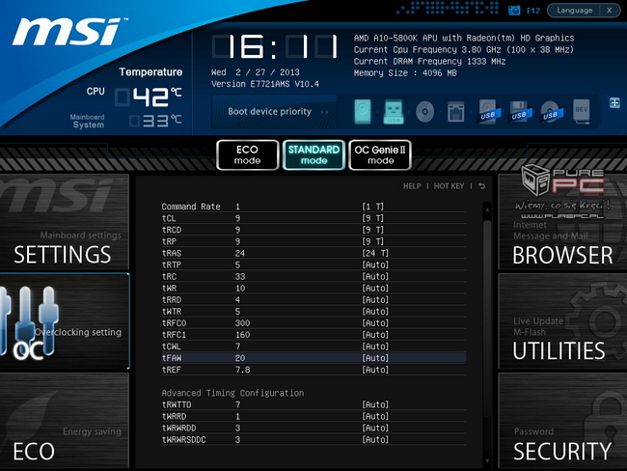Activate OC Genie II mode
Viewport: 627px width, 471px height.
click(x=380, y=154)
